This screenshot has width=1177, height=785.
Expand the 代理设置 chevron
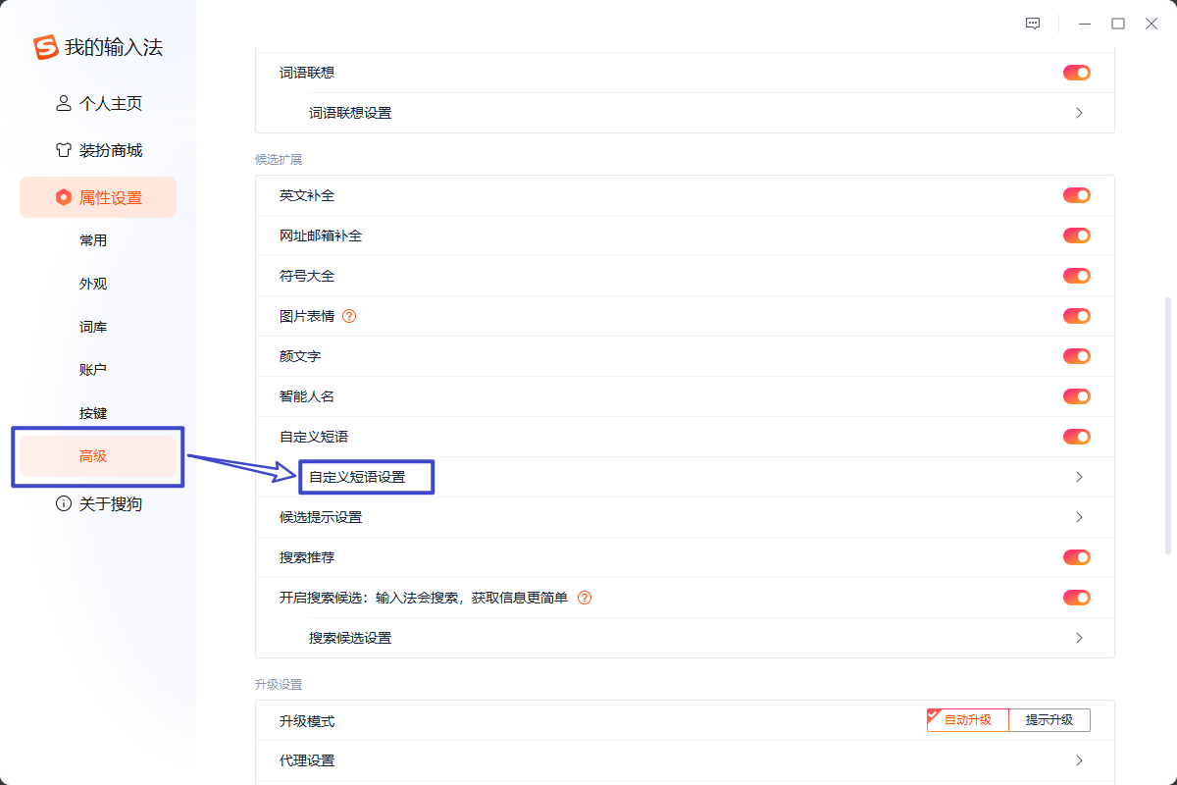pos(1079,760)
